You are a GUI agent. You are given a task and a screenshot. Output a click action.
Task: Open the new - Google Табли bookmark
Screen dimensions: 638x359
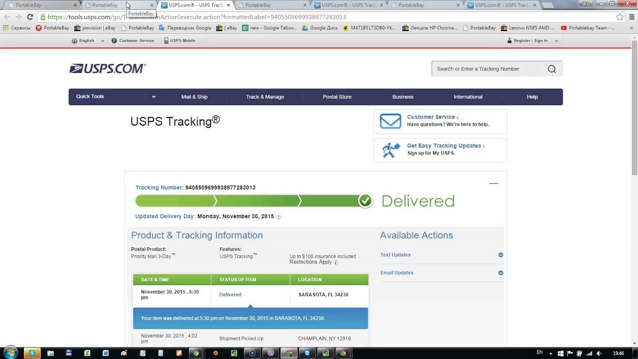269,28
